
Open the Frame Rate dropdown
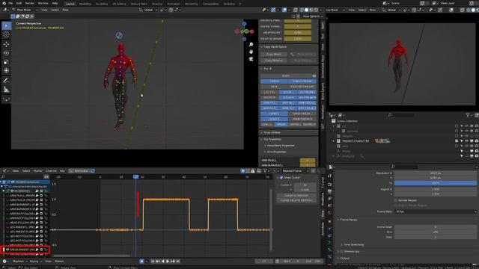click(436, 211)
